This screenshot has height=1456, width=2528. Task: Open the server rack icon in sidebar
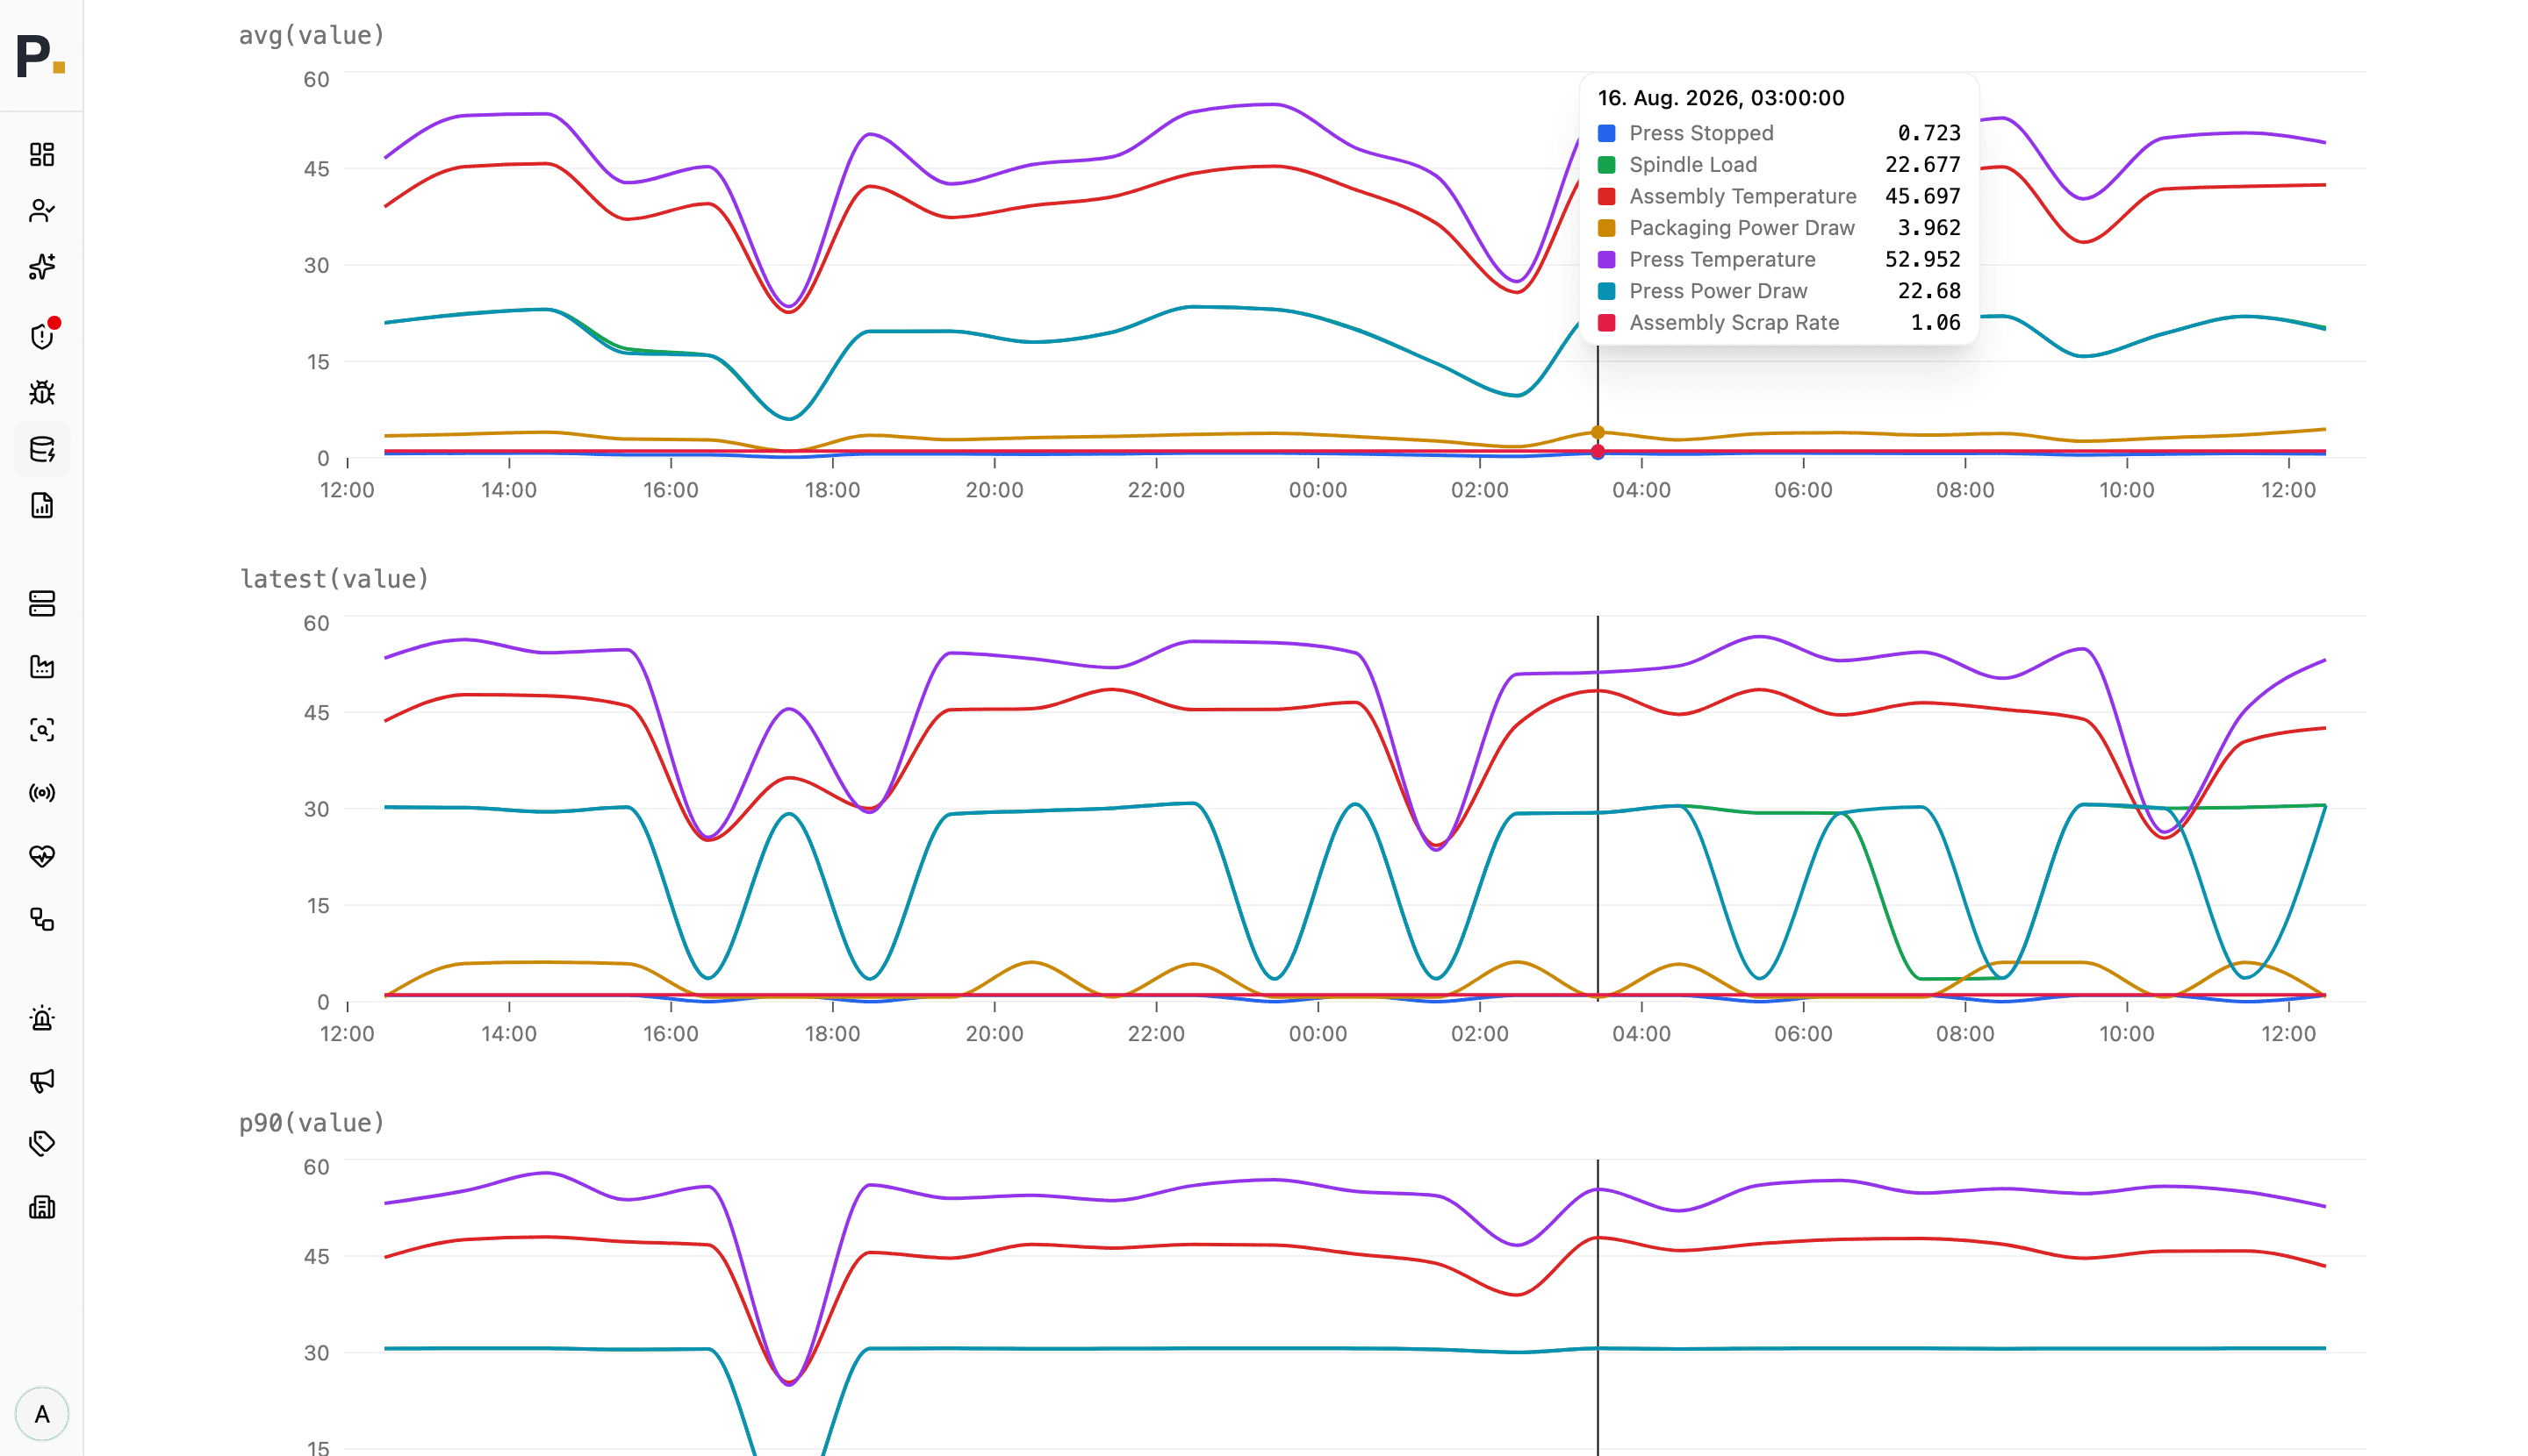(42, 604)
